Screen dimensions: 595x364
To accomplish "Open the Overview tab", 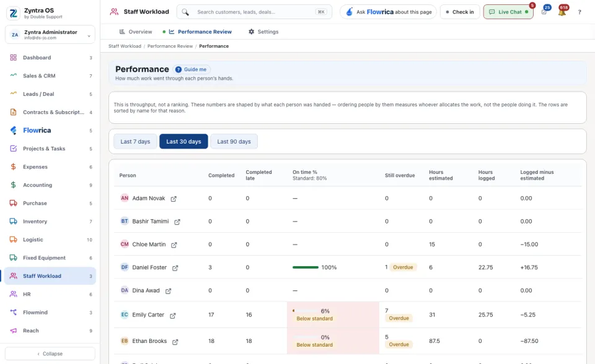I will 136,32.
